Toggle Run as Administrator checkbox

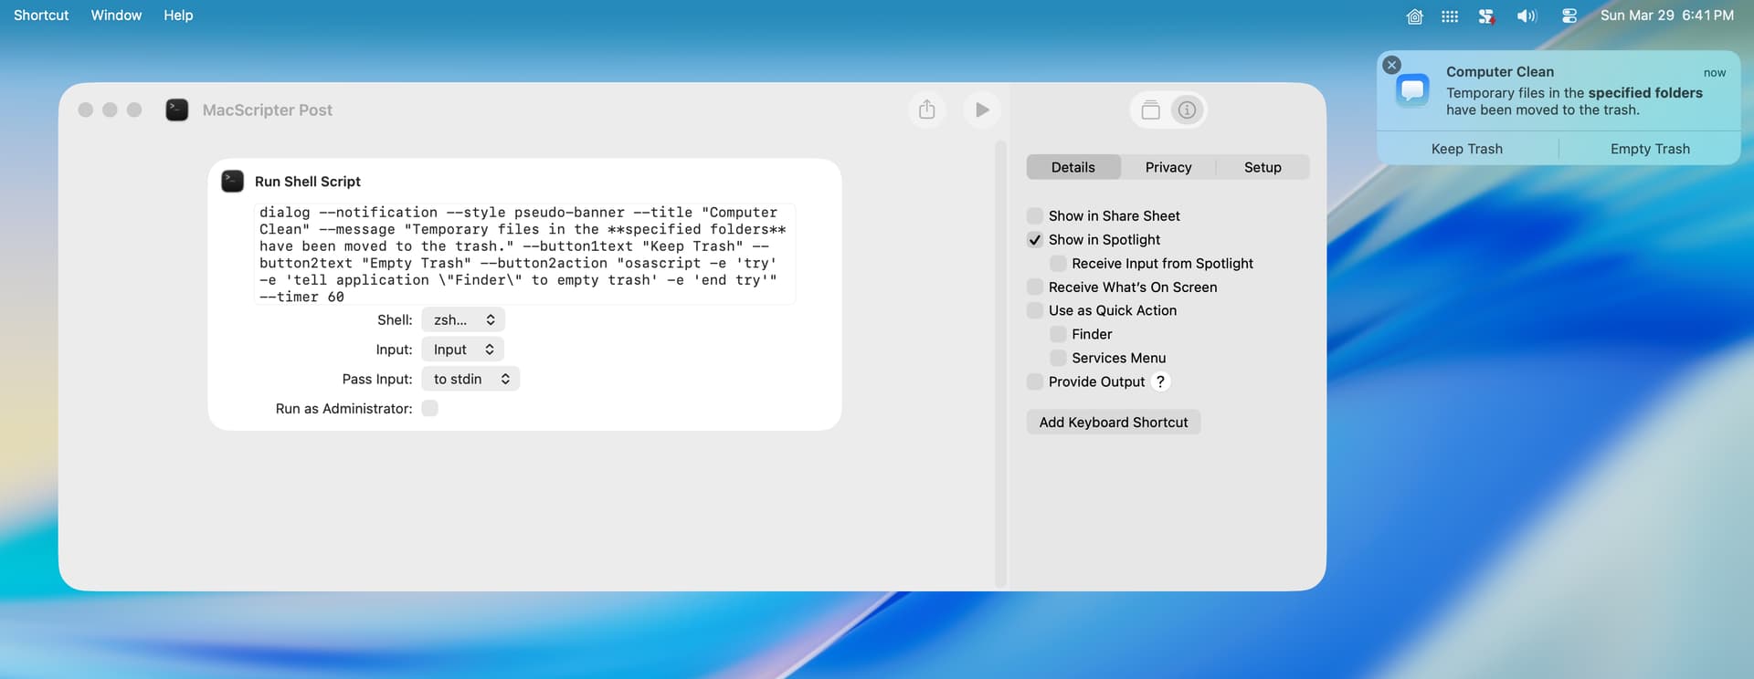click(x=430, y=409)
